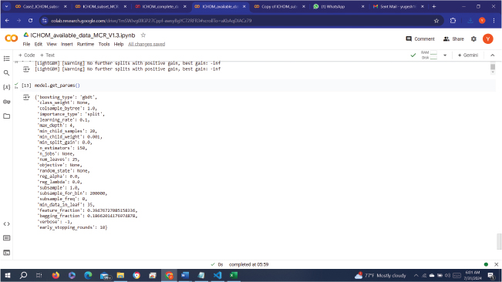The image size is (502, 282).
Task: Open File Explorer from taskbar
Action: tap(120, 275)
